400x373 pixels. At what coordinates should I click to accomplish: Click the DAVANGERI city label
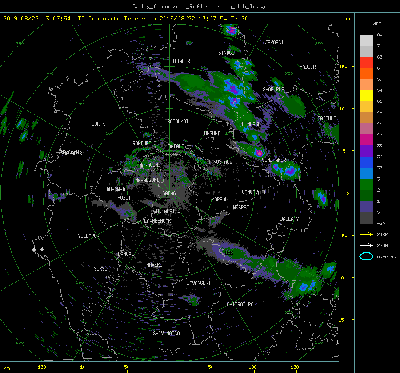pyautogui.click(x=199, y=283)
